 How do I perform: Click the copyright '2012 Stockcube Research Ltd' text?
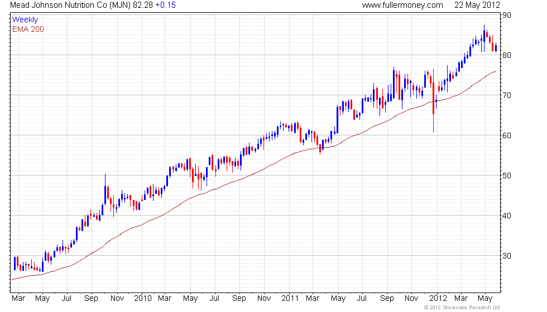point(462,308)
